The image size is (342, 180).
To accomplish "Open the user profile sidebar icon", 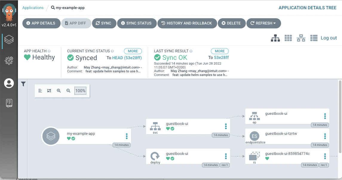I will (9, 84).
